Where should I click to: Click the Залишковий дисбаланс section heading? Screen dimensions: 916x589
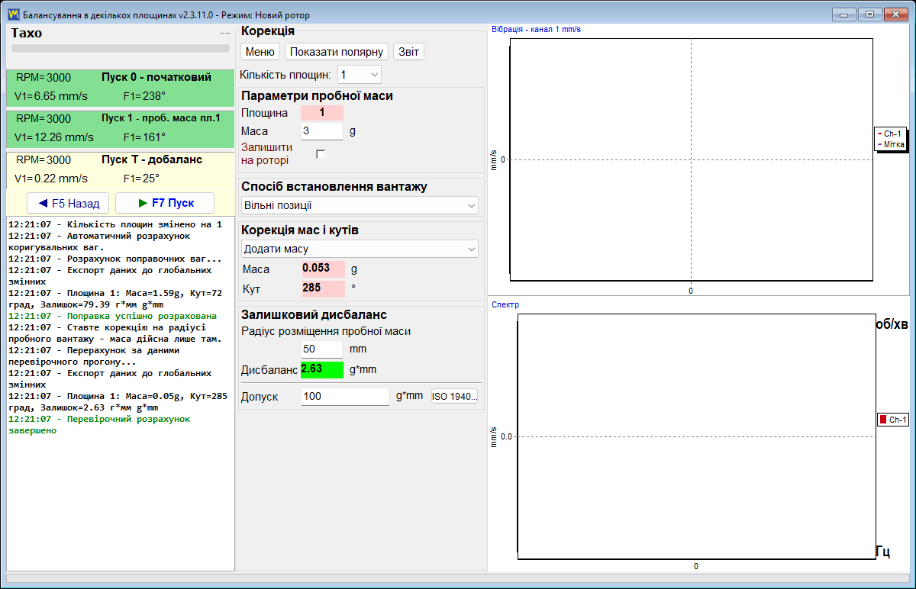point(314,314)
